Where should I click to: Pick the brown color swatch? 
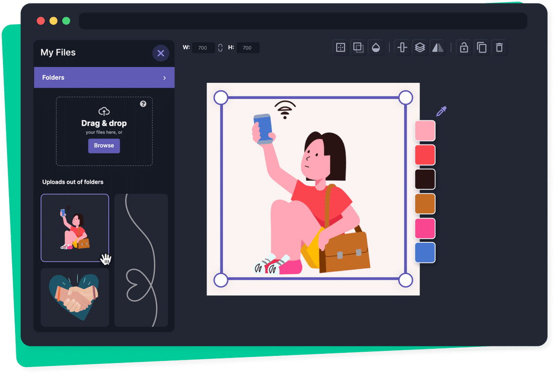(x=425, y=203)
